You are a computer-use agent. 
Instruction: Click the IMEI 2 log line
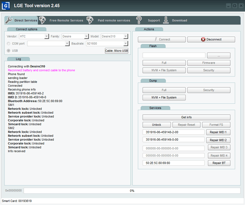[27, 97]
